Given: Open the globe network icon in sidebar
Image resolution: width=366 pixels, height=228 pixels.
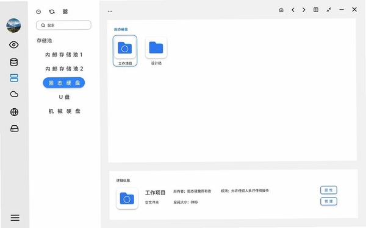Looking at the screenshot, I should coord(14,112).
